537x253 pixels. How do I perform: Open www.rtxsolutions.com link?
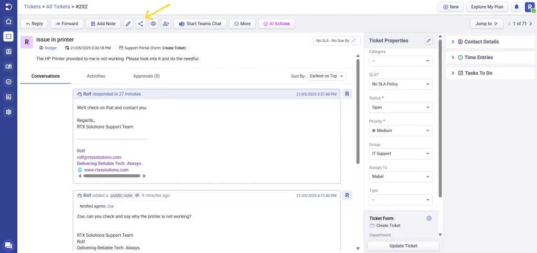[106, 170]
